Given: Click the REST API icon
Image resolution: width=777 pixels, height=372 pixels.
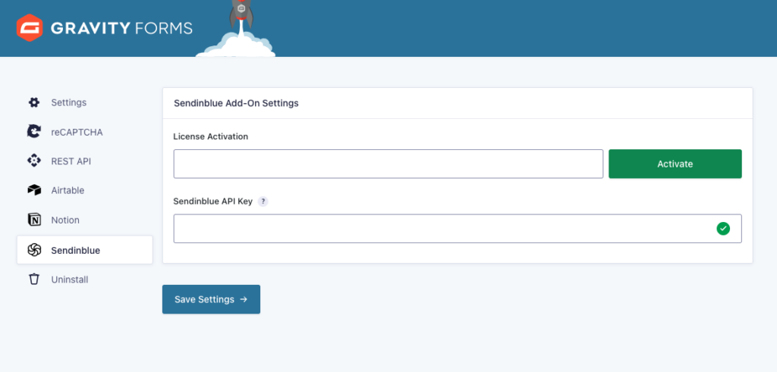Looking at the screenshot, I should (x=33, y=161).
